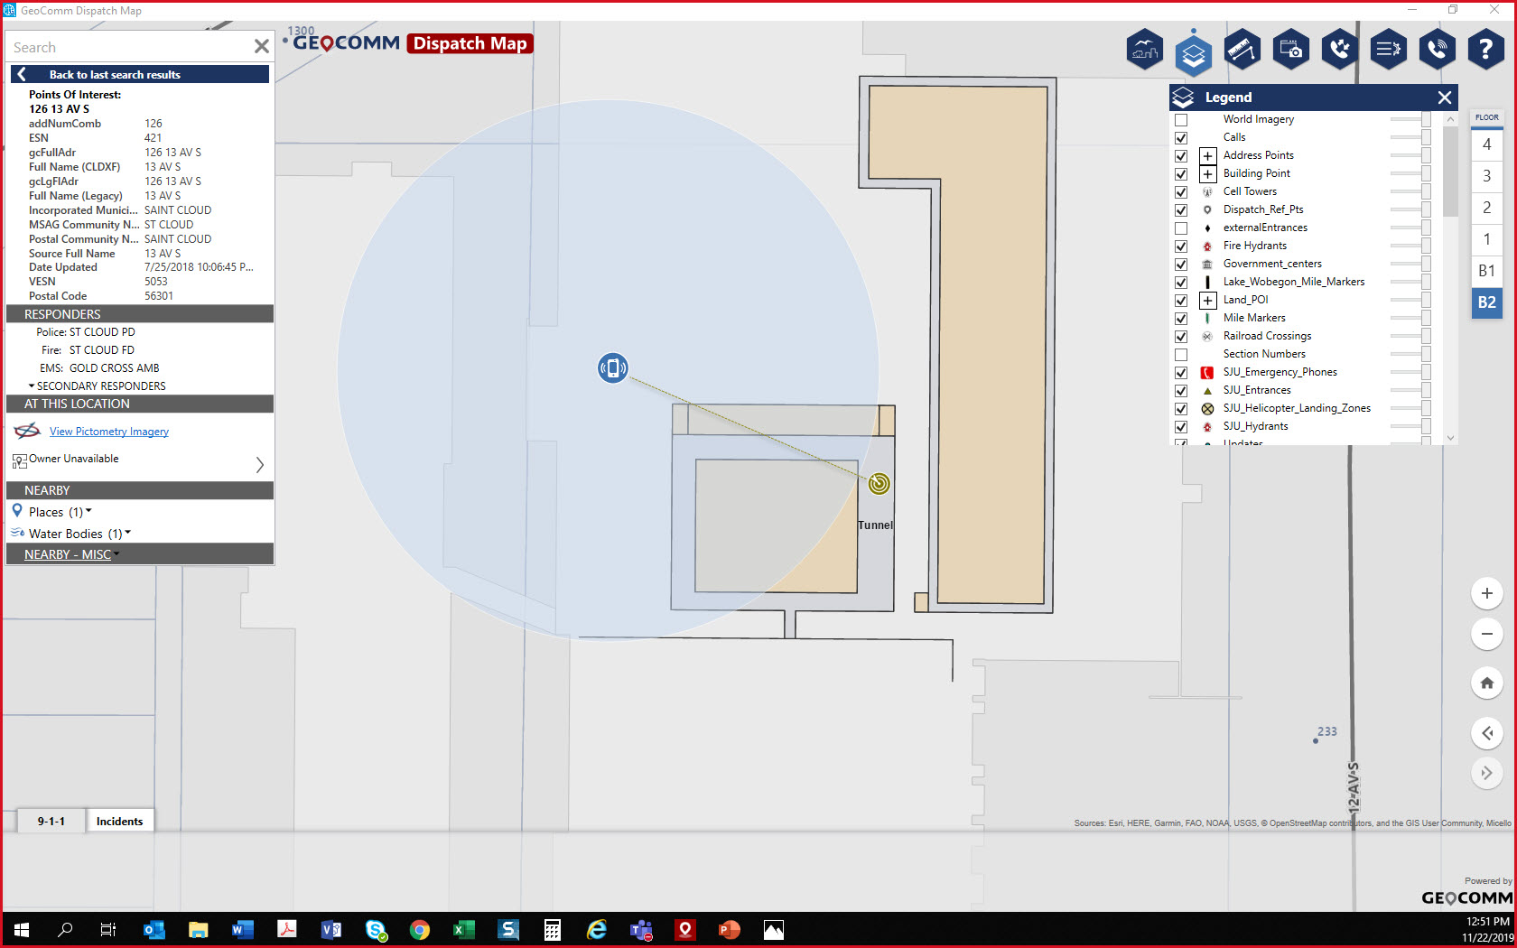1517x948 pixels.
Task: Open the basemap/imagery hexagon tool
Action: [x=1144, y=50]
